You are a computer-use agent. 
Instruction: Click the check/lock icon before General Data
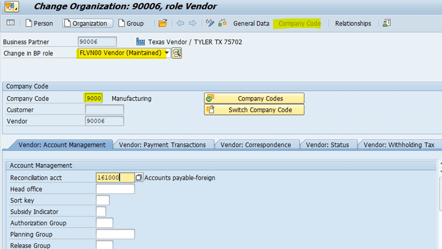[x=223, y=23]
